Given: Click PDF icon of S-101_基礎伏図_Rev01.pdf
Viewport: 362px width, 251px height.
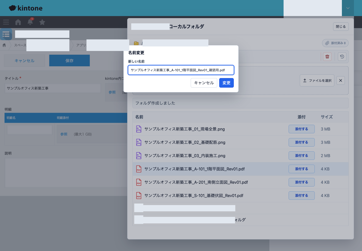Looking at the screenshot, I should point(139,196).
